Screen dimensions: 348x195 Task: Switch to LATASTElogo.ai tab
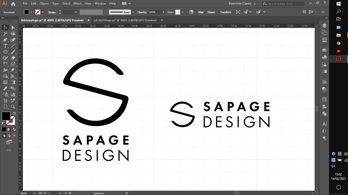point(125,20)
